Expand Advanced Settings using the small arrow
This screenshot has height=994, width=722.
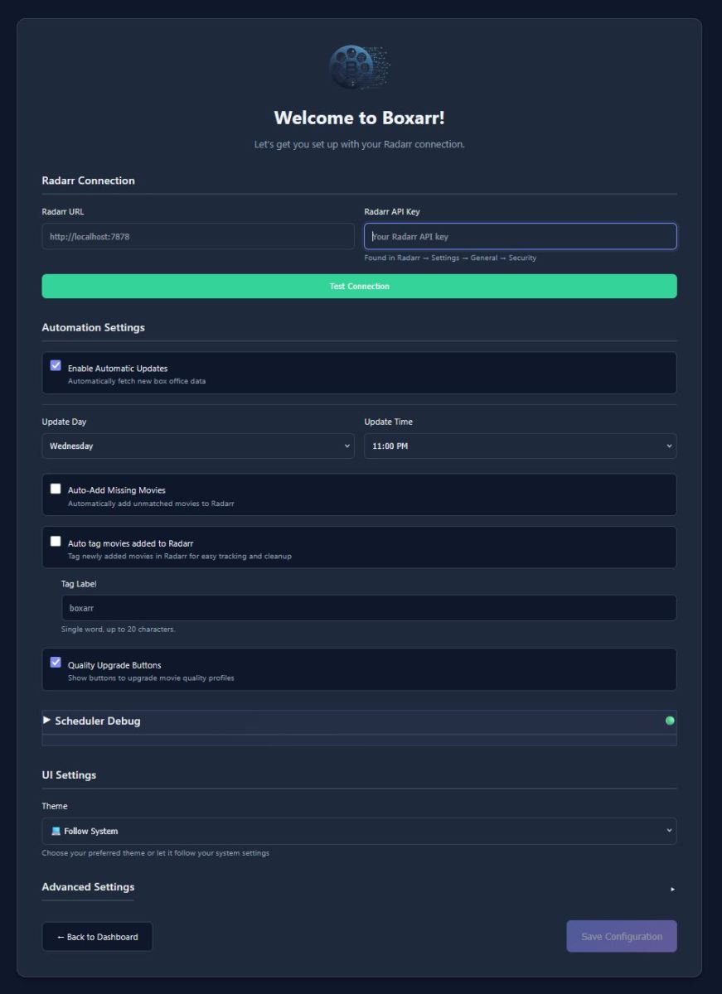(x=672, y=889)
